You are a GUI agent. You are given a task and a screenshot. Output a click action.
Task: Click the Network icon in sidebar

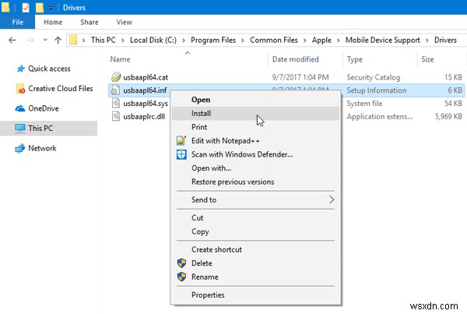(x=19, y=148)
